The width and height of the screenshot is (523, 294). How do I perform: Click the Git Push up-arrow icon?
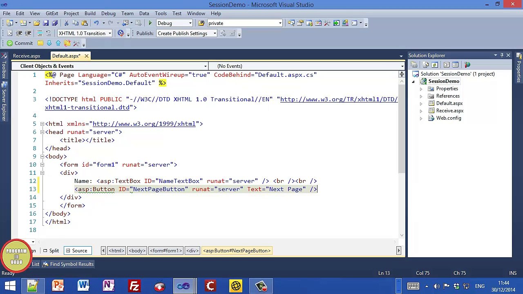58,43
